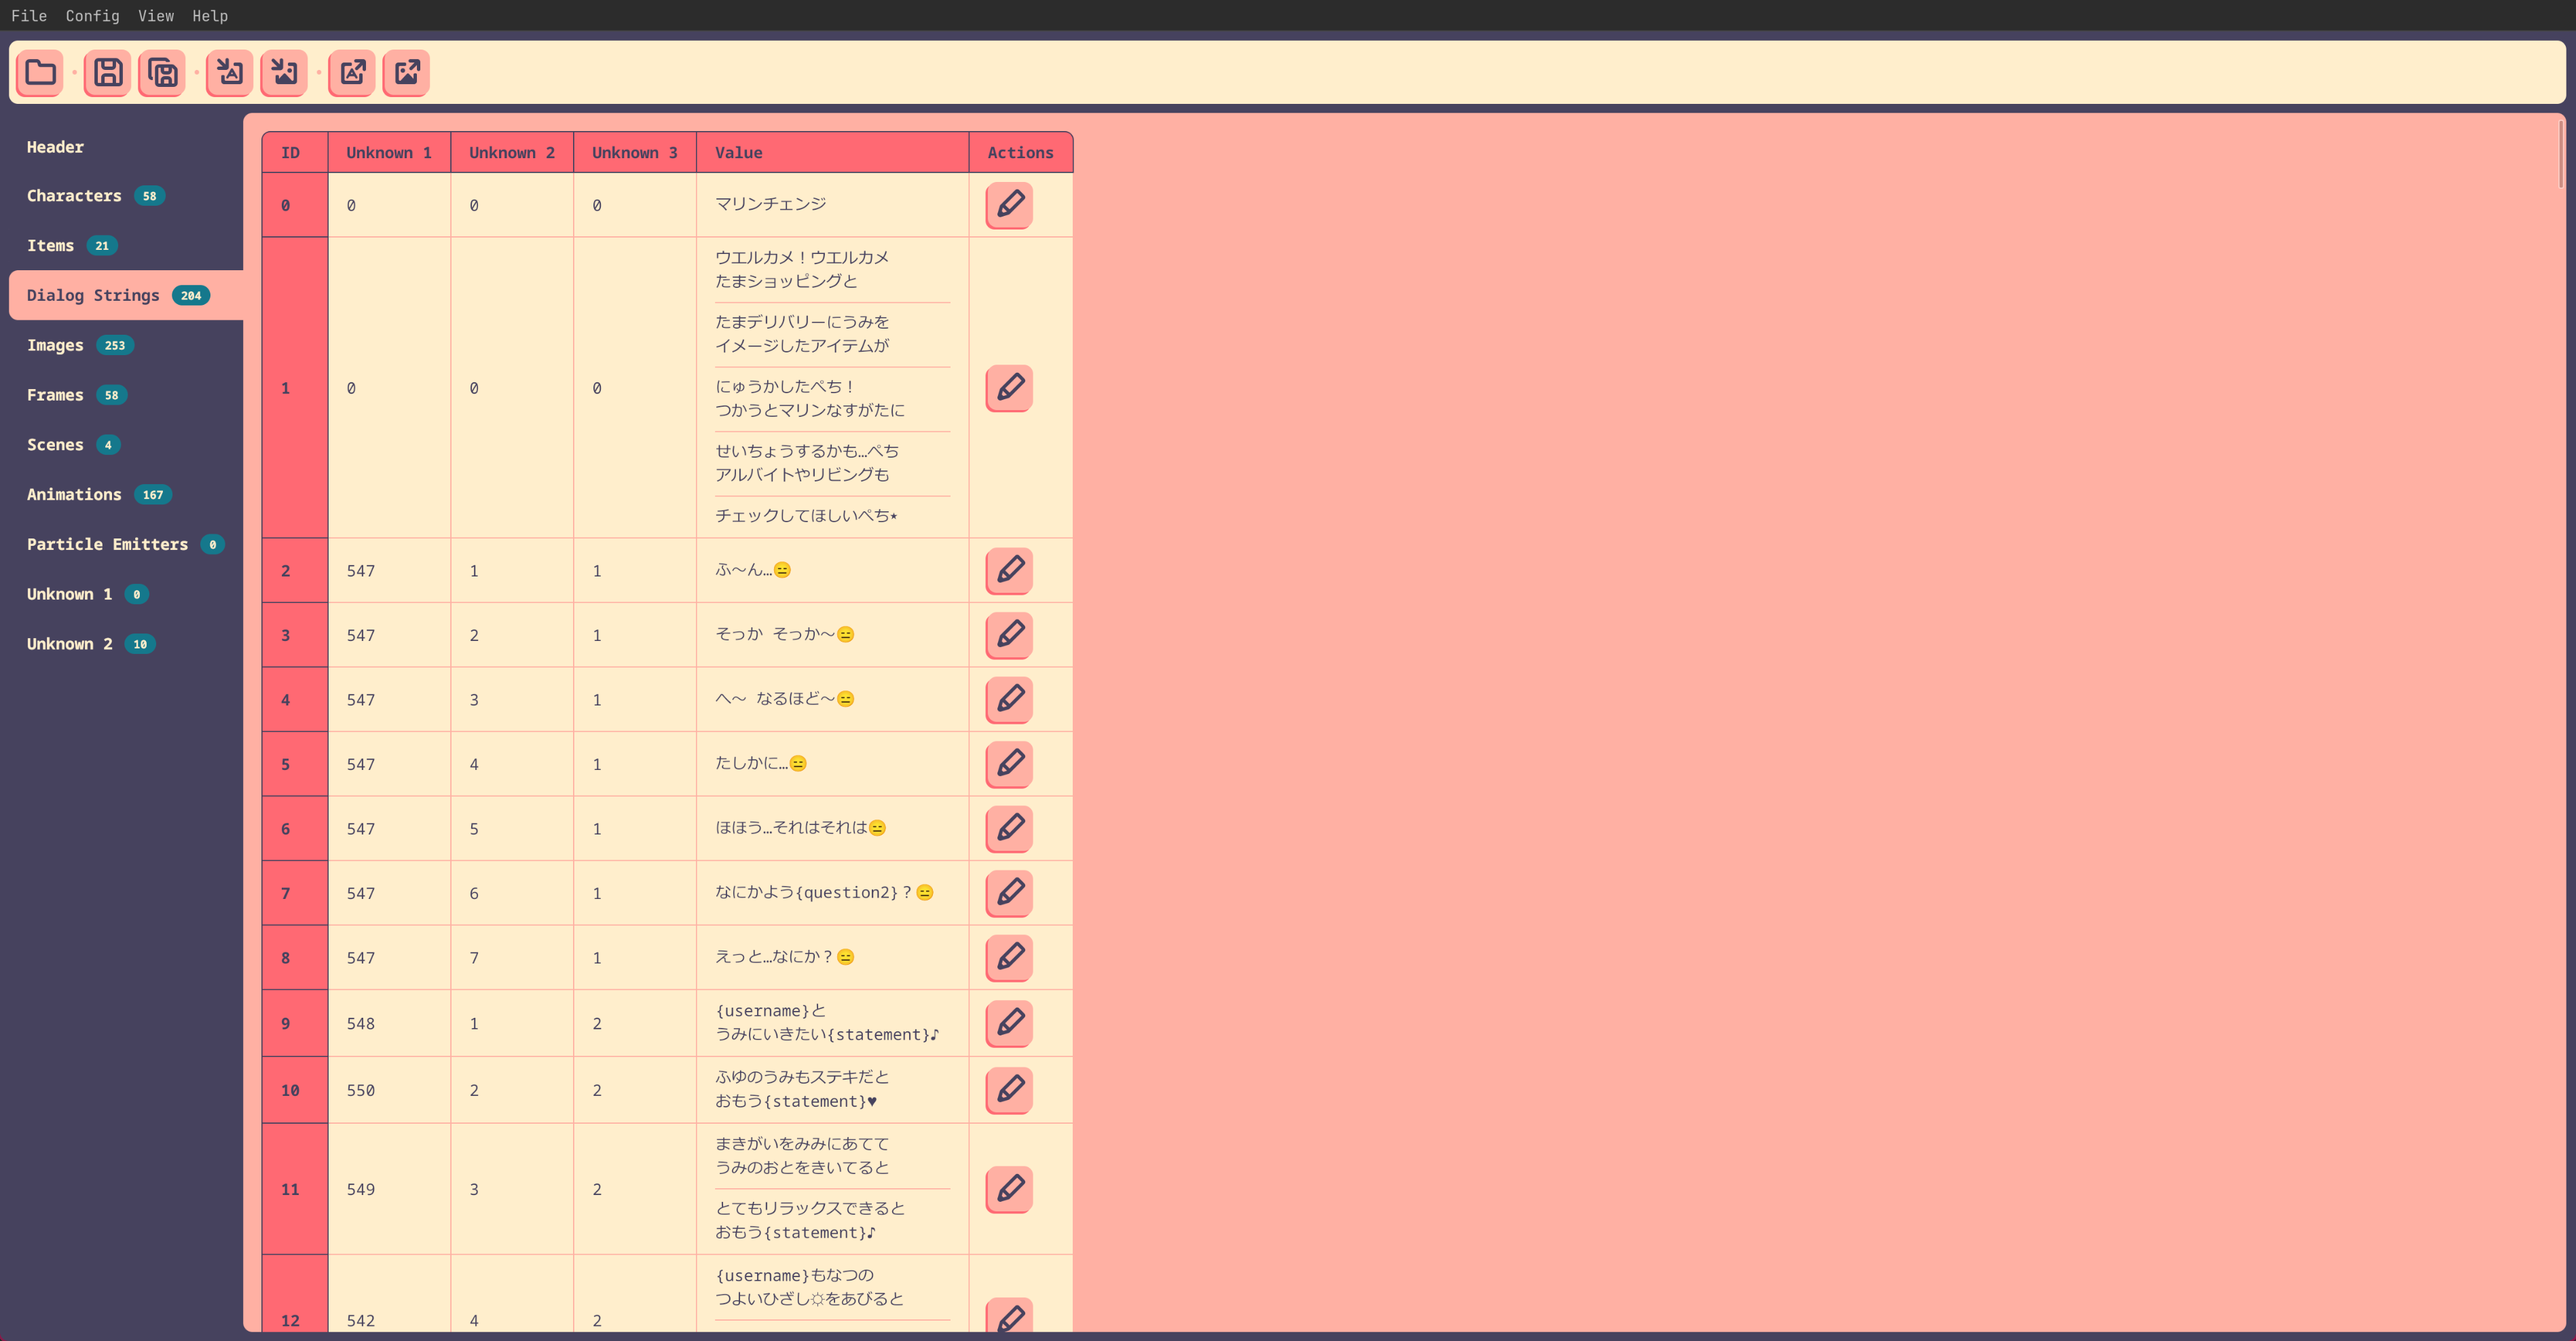Click the value text マリンチェンジ
The image size is (2576, 1341).
[771, 204]
